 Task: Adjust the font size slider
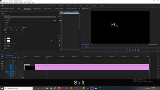38,25
